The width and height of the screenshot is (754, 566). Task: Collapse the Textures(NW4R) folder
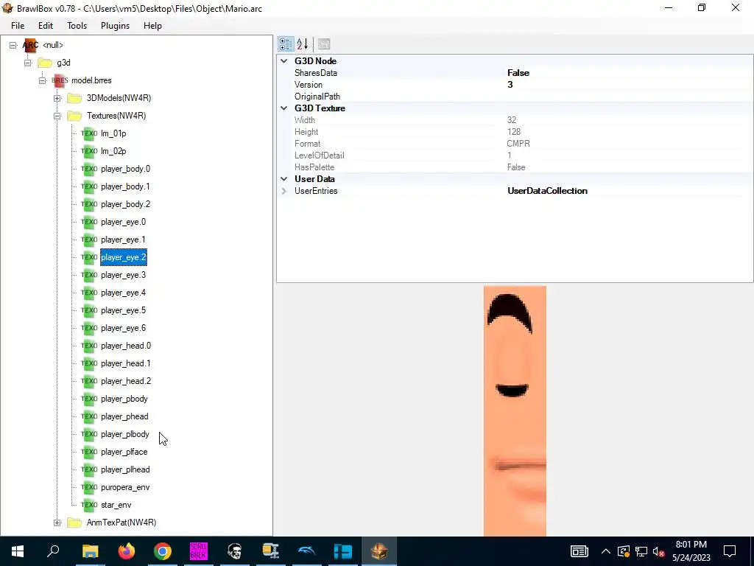tap(57, 116)
